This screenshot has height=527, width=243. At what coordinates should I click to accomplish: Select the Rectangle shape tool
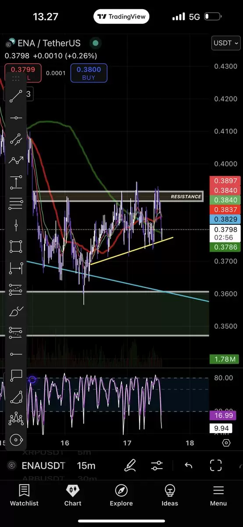pyautogui.click(x=16, y=246)
